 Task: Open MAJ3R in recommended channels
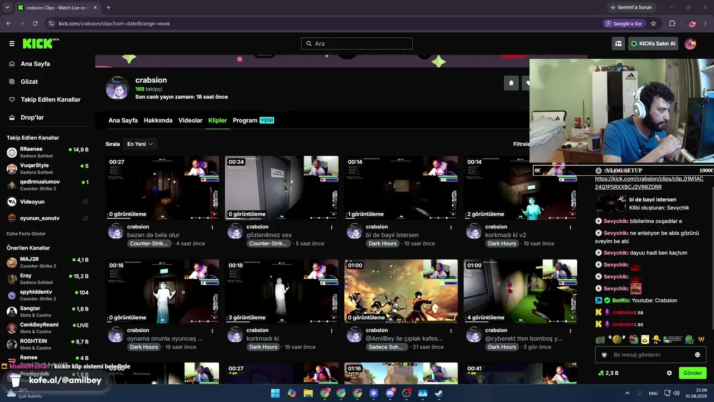47,262
